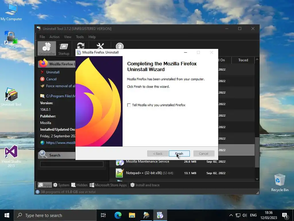
Task: Open the Action menu
Action: click(54, 37)
